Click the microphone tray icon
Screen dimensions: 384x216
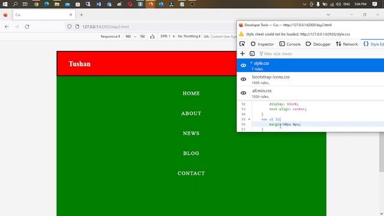318,4
